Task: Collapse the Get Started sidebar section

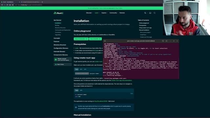Action: point(57,20)
